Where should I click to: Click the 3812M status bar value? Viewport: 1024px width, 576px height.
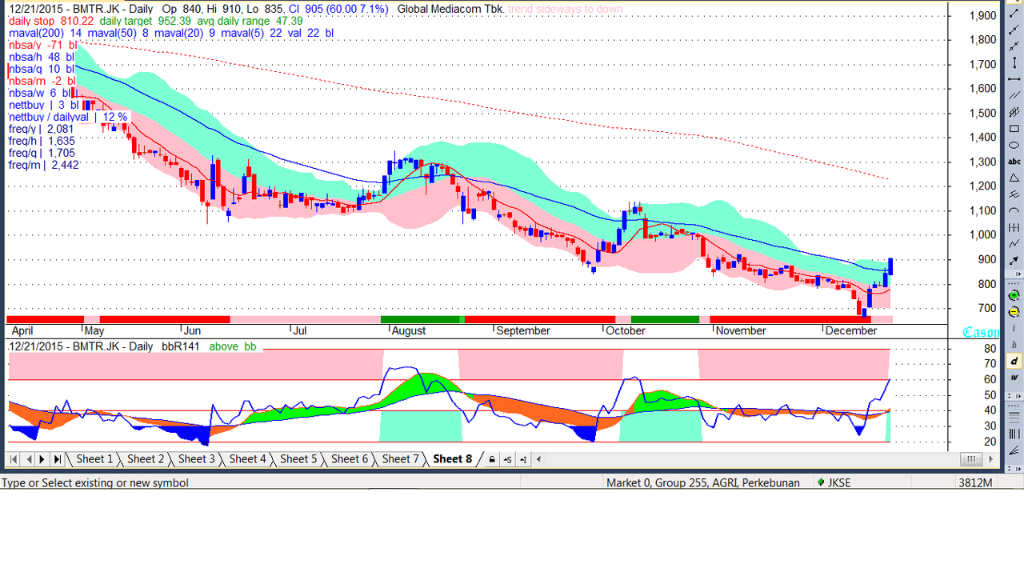point(975,483)
